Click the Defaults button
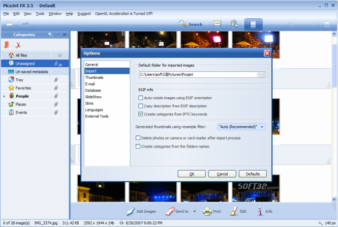This screenshot has width=338, height=227. pos(253,174)
